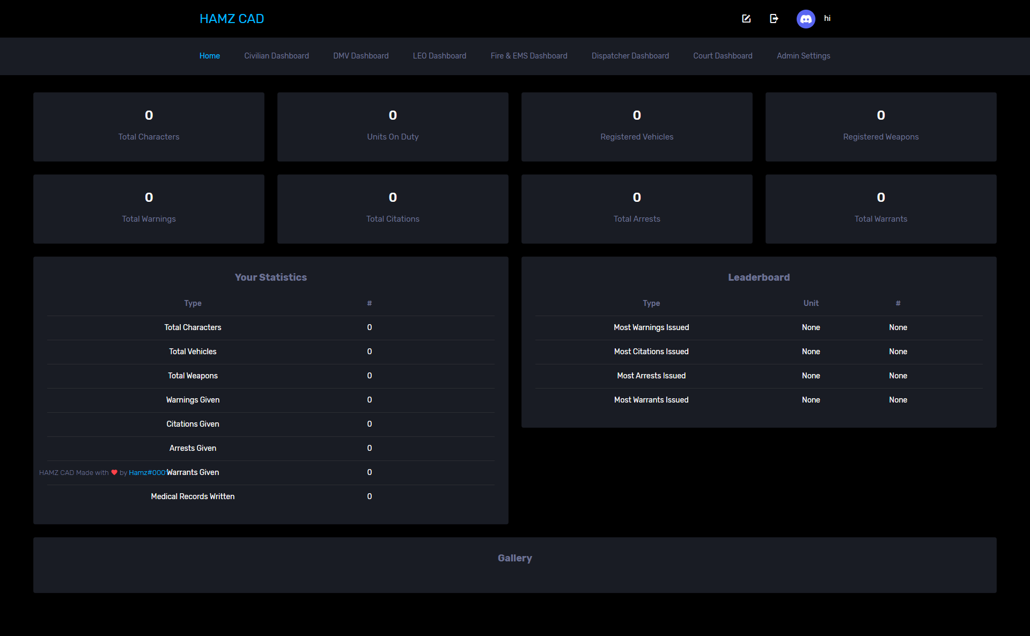
Task: Click the 'Total Characters' statistics row
Action: (x=271, y=327)
